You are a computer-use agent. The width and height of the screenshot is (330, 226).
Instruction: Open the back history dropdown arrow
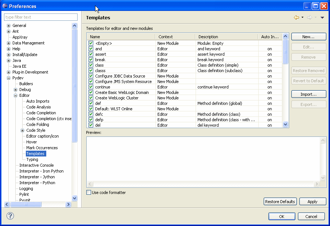(302, 17)
